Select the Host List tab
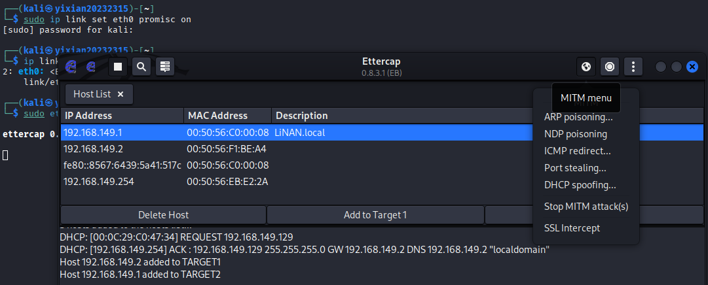This screenshot has height=285, width=708. (x=92, y=94)
